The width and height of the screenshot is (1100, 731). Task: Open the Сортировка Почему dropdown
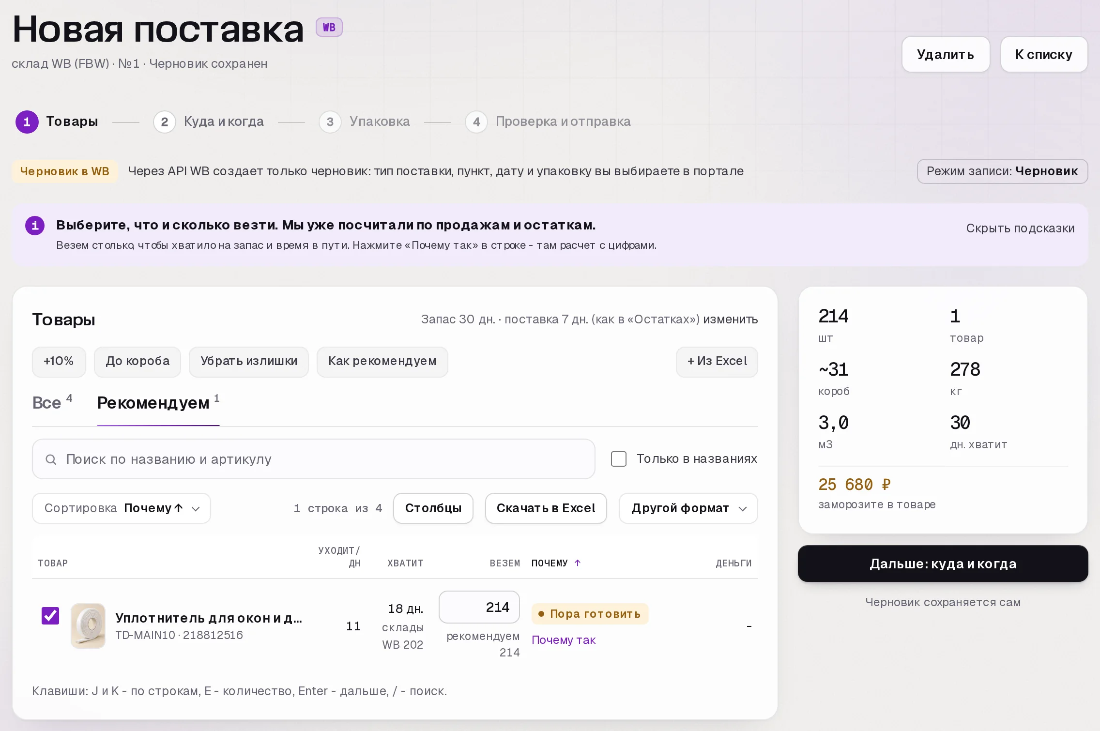click(x=122, y=508)
